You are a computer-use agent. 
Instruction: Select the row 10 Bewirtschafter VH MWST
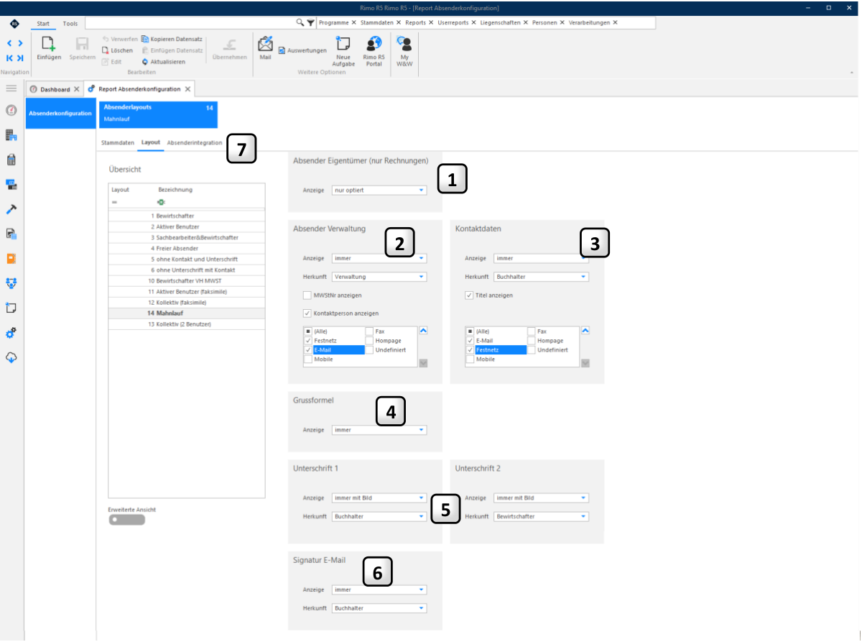click(187, 280)
